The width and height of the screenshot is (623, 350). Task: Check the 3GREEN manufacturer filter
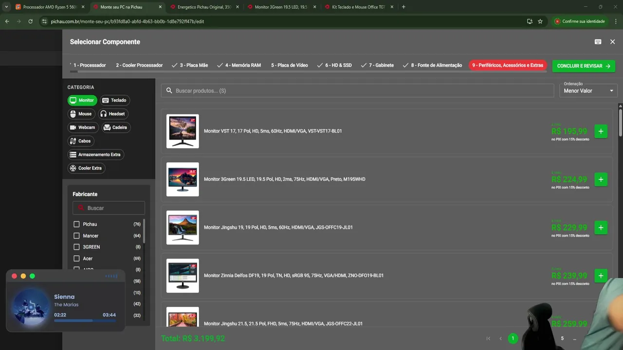[x=76, y=247]
